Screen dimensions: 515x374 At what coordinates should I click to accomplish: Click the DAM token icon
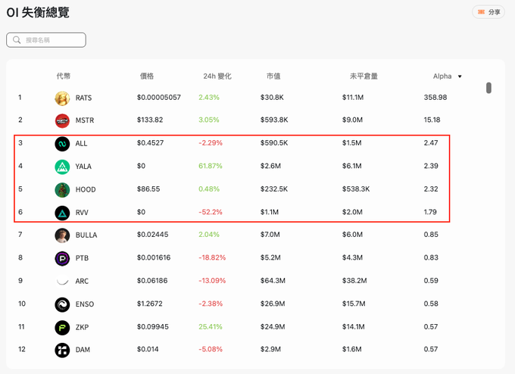tap(62, 350)
